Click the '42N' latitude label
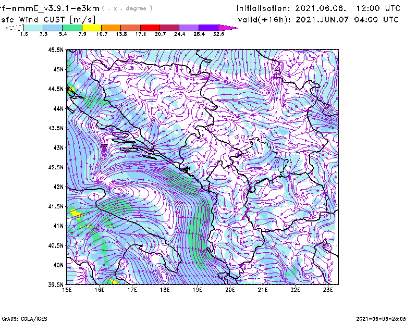 pos(58,187)
